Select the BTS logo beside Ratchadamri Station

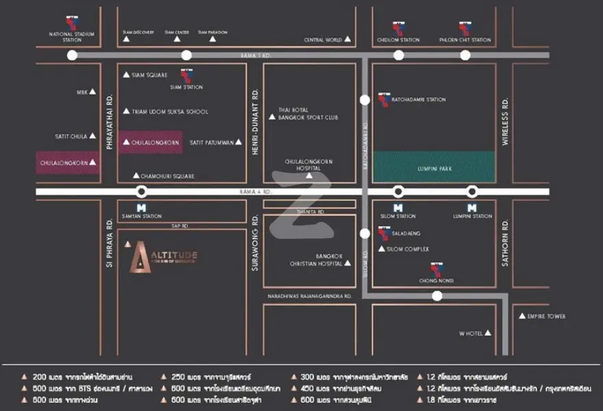[x=384, y=99]
